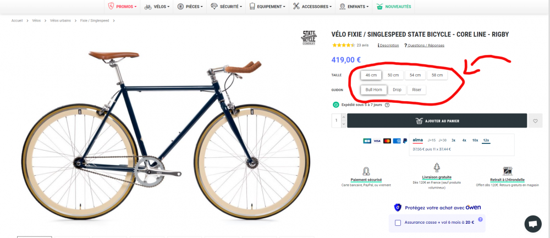Increase quantity with the up arrow
Image resolution: width=550 pixels, height=238 pixels.
pos(344,117)
